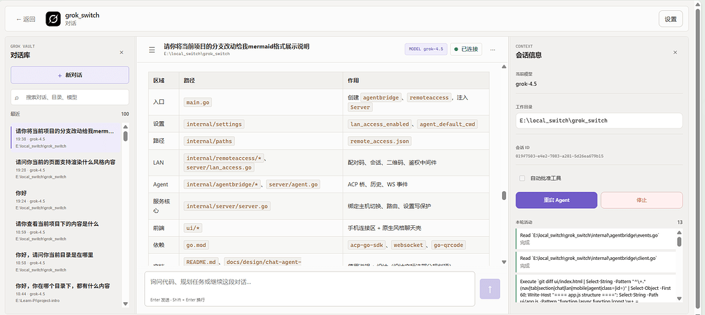Select the git diff Execute activity entry
The height and width of the screenshot is (315, 705).
595,288
